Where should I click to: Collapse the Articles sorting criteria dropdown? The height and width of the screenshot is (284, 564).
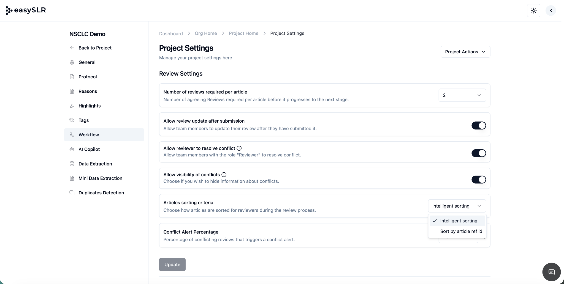(x=457, y=206)
